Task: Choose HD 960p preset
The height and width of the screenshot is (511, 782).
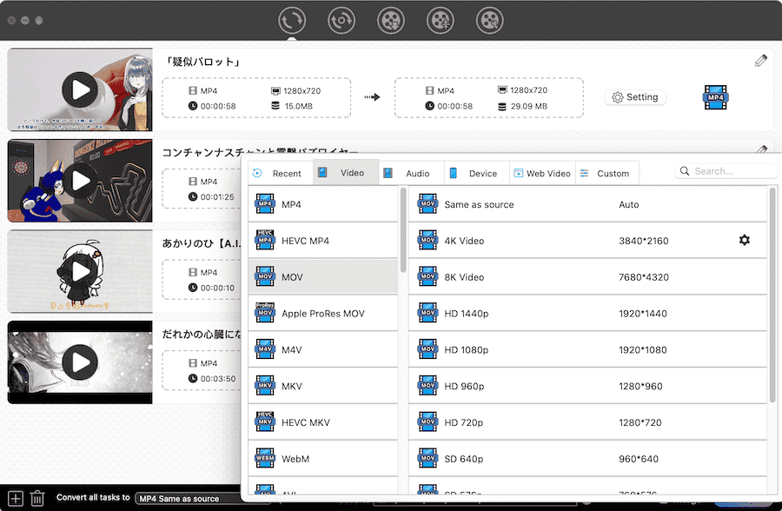Action: pyautogui.click(x=587, y=386)
